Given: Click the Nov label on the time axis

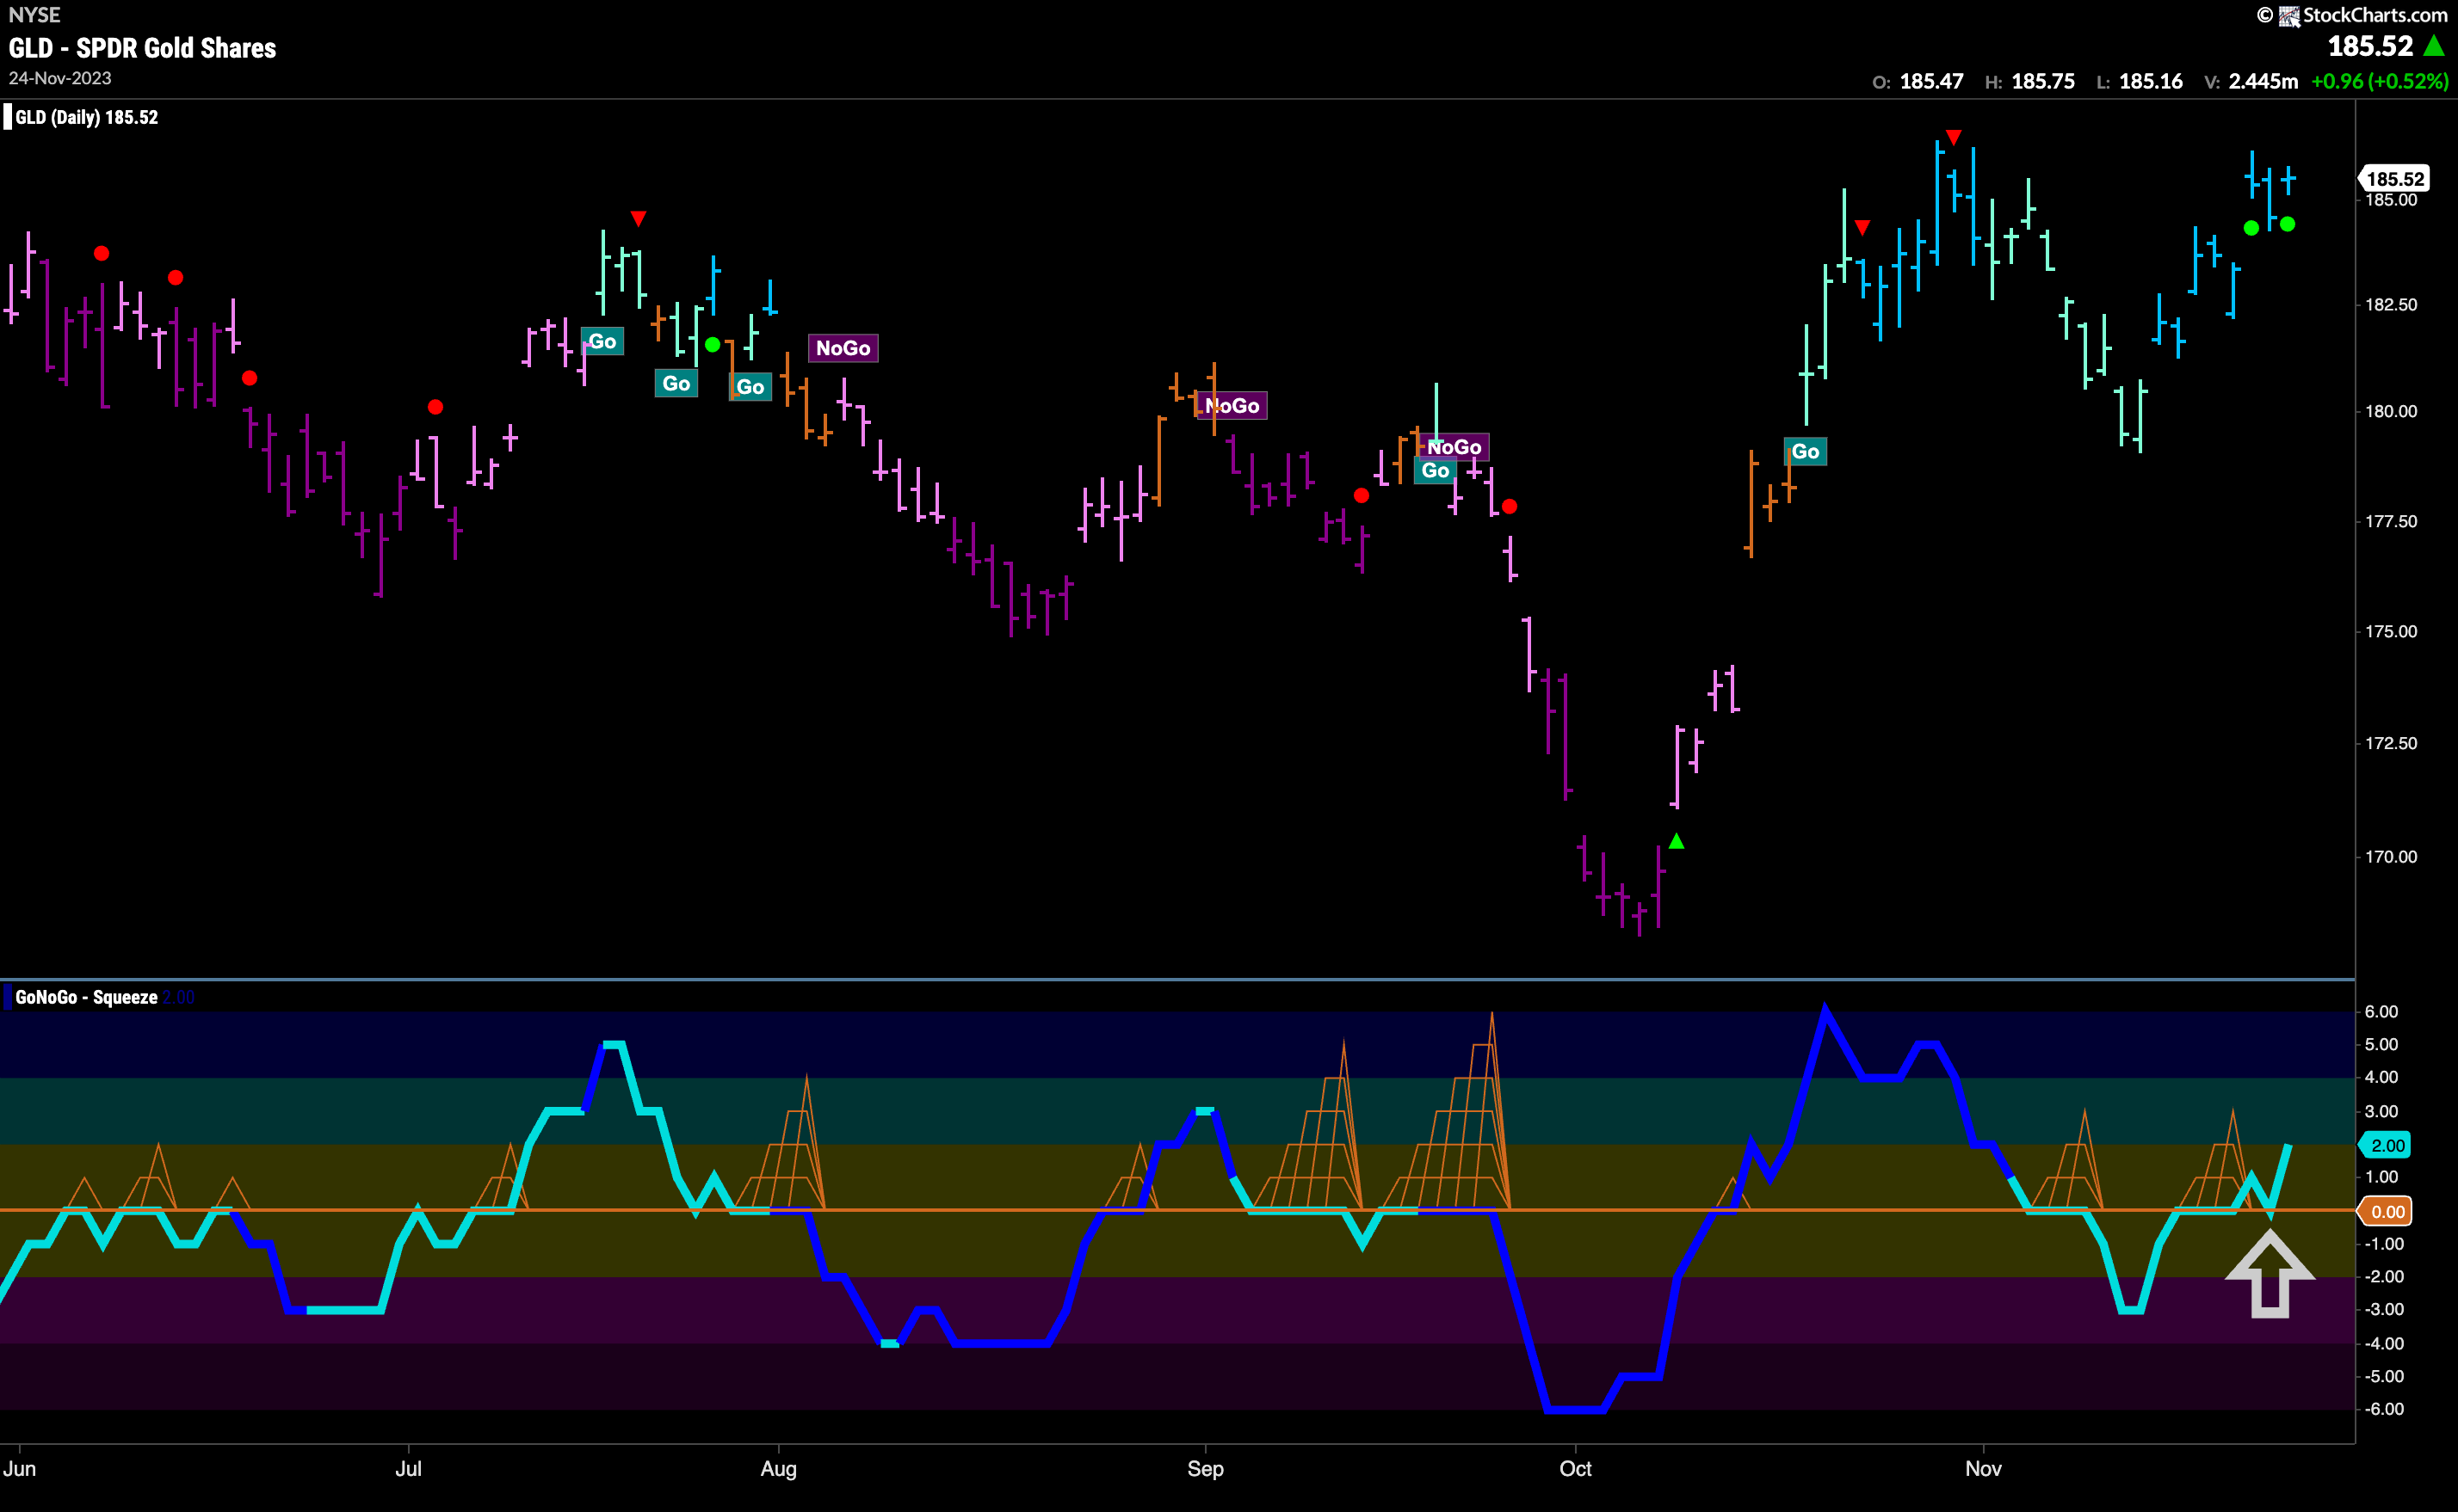Looking at the screenshot, I should [1983, 1468].
